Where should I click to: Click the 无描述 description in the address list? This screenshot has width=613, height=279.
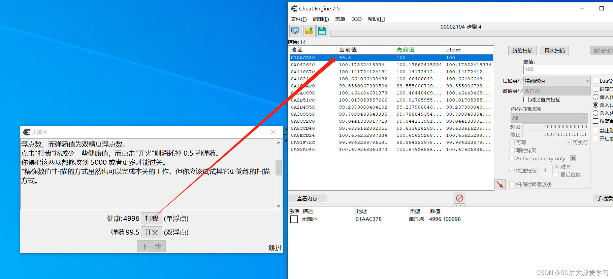click(309, 219)
